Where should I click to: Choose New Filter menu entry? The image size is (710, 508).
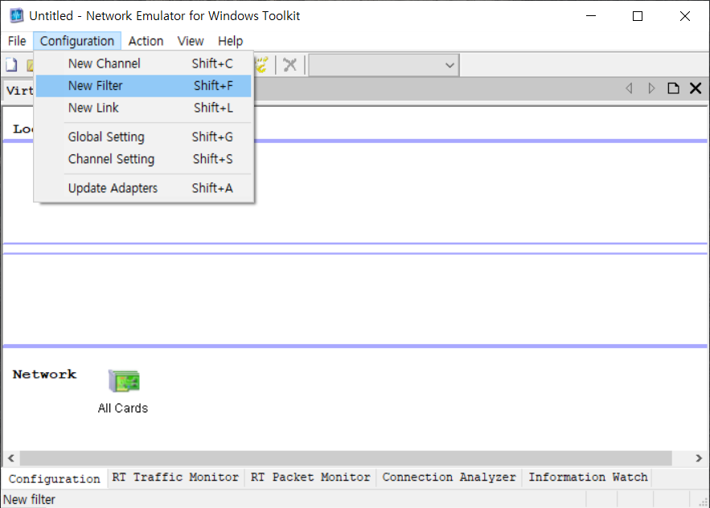click(x=144, y=85)
